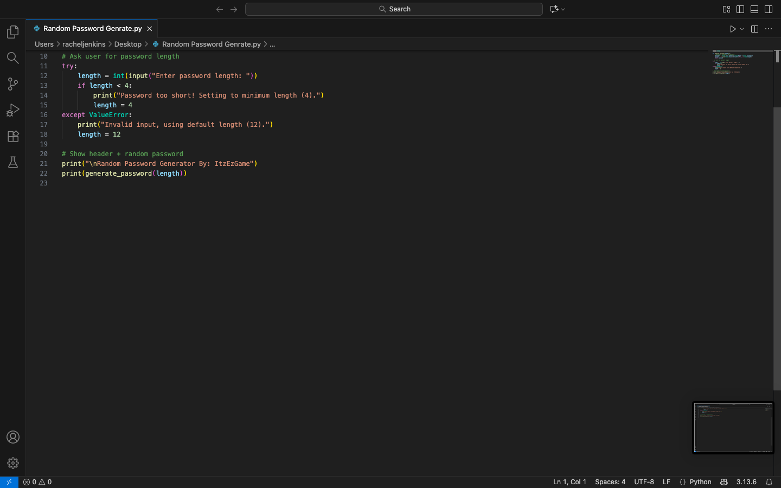This screenshot has height=488, width=781.
Task: Open Run and Debug view
Action: [x=13, y=110]
